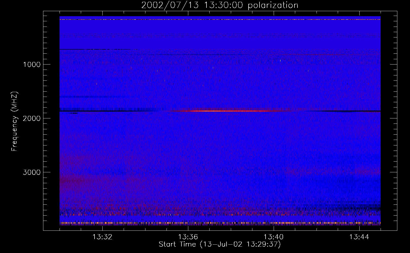
Task: Click the 'Start Time (13-Jul-02 13:29:37)' label
Action: coord(220,244)
